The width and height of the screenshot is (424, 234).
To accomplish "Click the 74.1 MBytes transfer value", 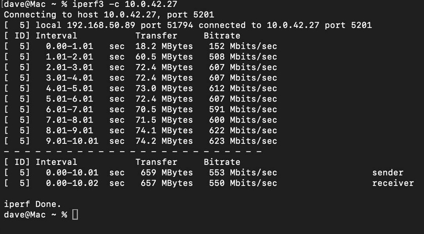I will [164, 131].
